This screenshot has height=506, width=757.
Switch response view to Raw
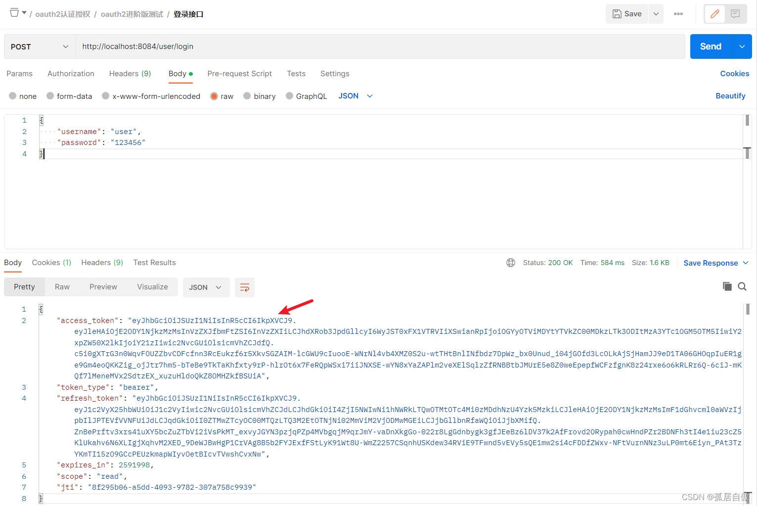(x=62, y=287)
